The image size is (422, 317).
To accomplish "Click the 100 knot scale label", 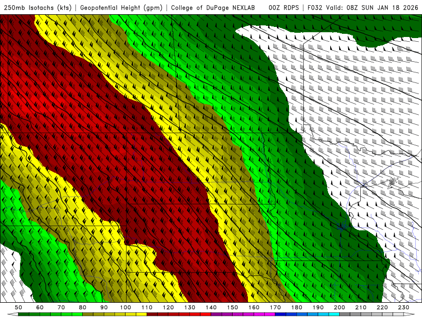I will pyautogui.click(x=126, y=307).
